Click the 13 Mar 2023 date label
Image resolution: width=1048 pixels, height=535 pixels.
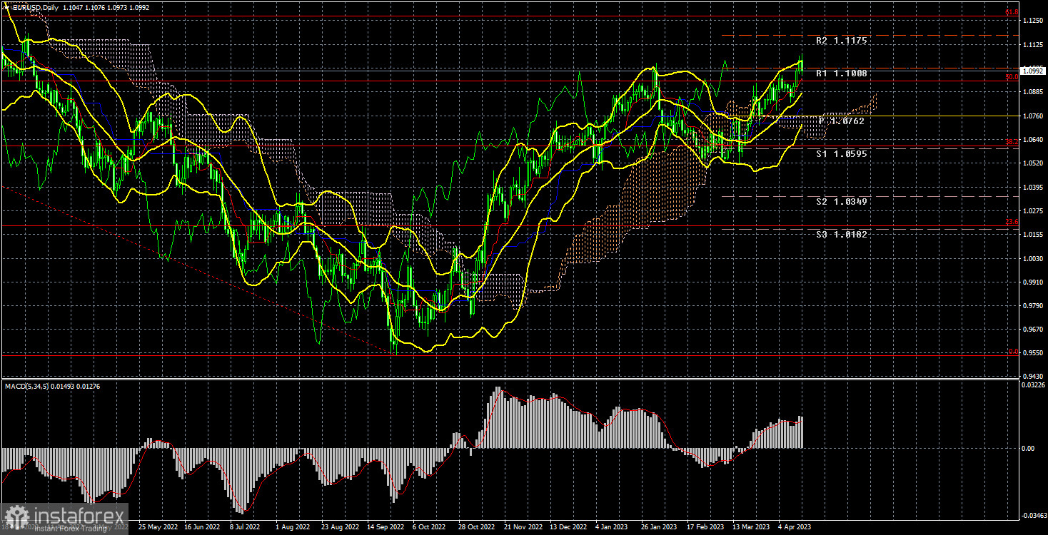750,526
